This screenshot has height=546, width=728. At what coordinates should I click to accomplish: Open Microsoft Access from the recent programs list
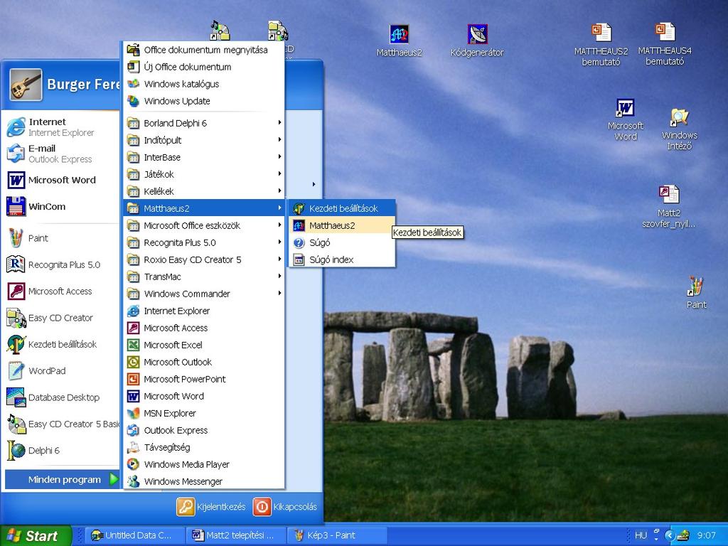coord(61,291)
